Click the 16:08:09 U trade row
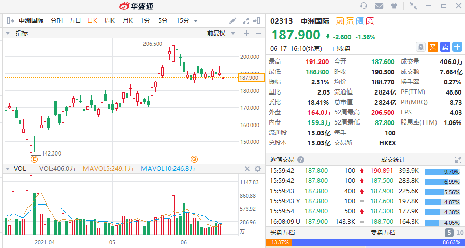465x248 pixels. coord(316,222)
